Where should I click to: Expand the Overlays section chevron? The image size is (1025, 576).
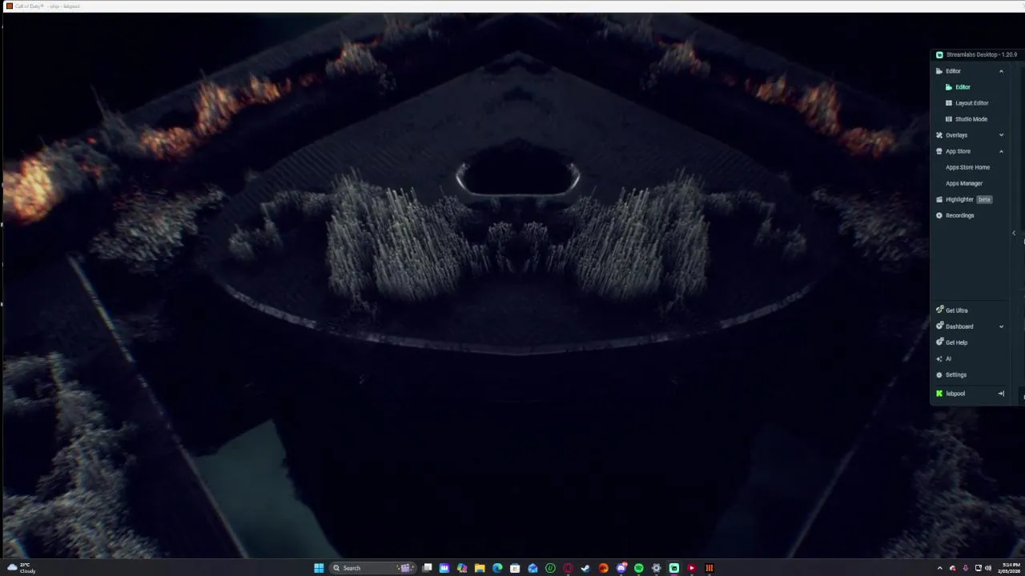[x=1001, y=135]
